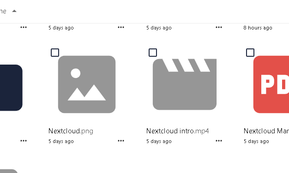This screenshot has height=173, width=289.
Task: Open actions menu (three dots) for Nextcloud.png
Action: pyautogui.click(x=121, y=141)
